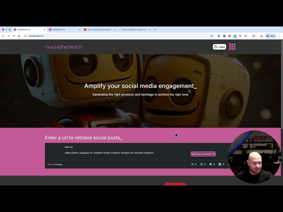Close the first socialPerfect.ai tab
Image resolution: width=283 pixels, height=212 pixels.
(45, 30)
